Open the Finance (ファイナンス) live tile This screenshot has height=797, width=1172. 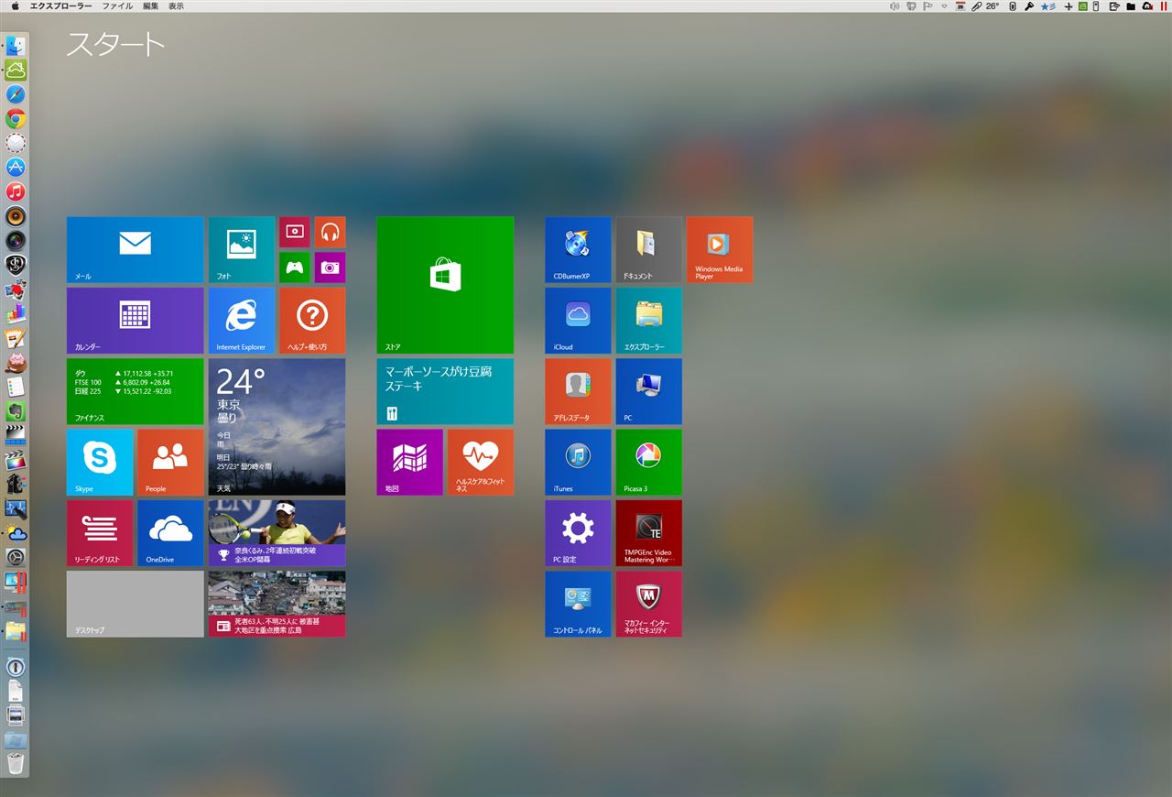point(135,391)
